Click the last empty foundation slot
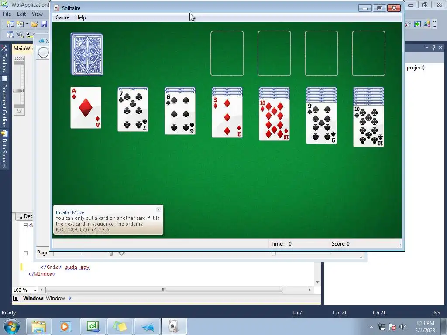Screen dimensions: 447x335 tap(368, 54)
